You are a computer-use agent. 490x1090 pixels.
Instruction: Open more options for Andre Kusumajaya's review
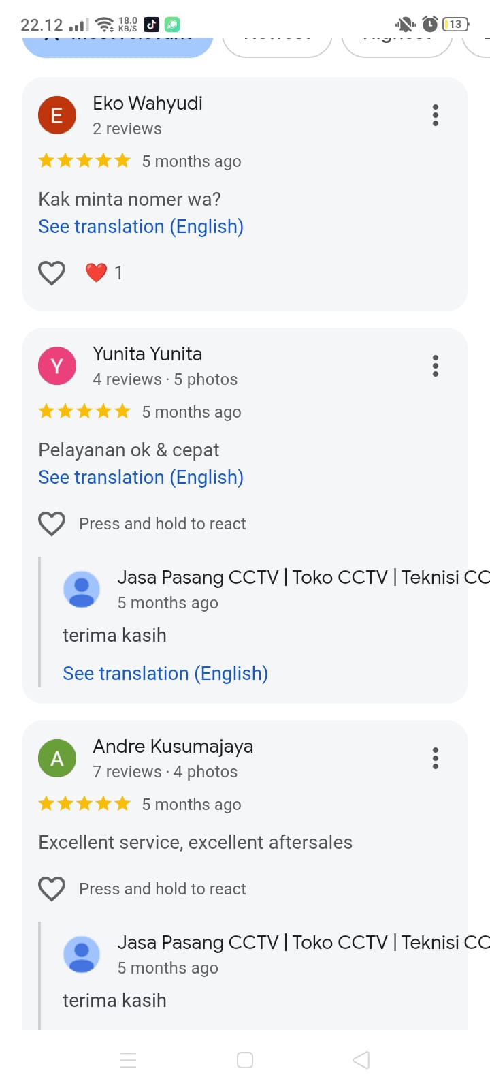point(436,758)
